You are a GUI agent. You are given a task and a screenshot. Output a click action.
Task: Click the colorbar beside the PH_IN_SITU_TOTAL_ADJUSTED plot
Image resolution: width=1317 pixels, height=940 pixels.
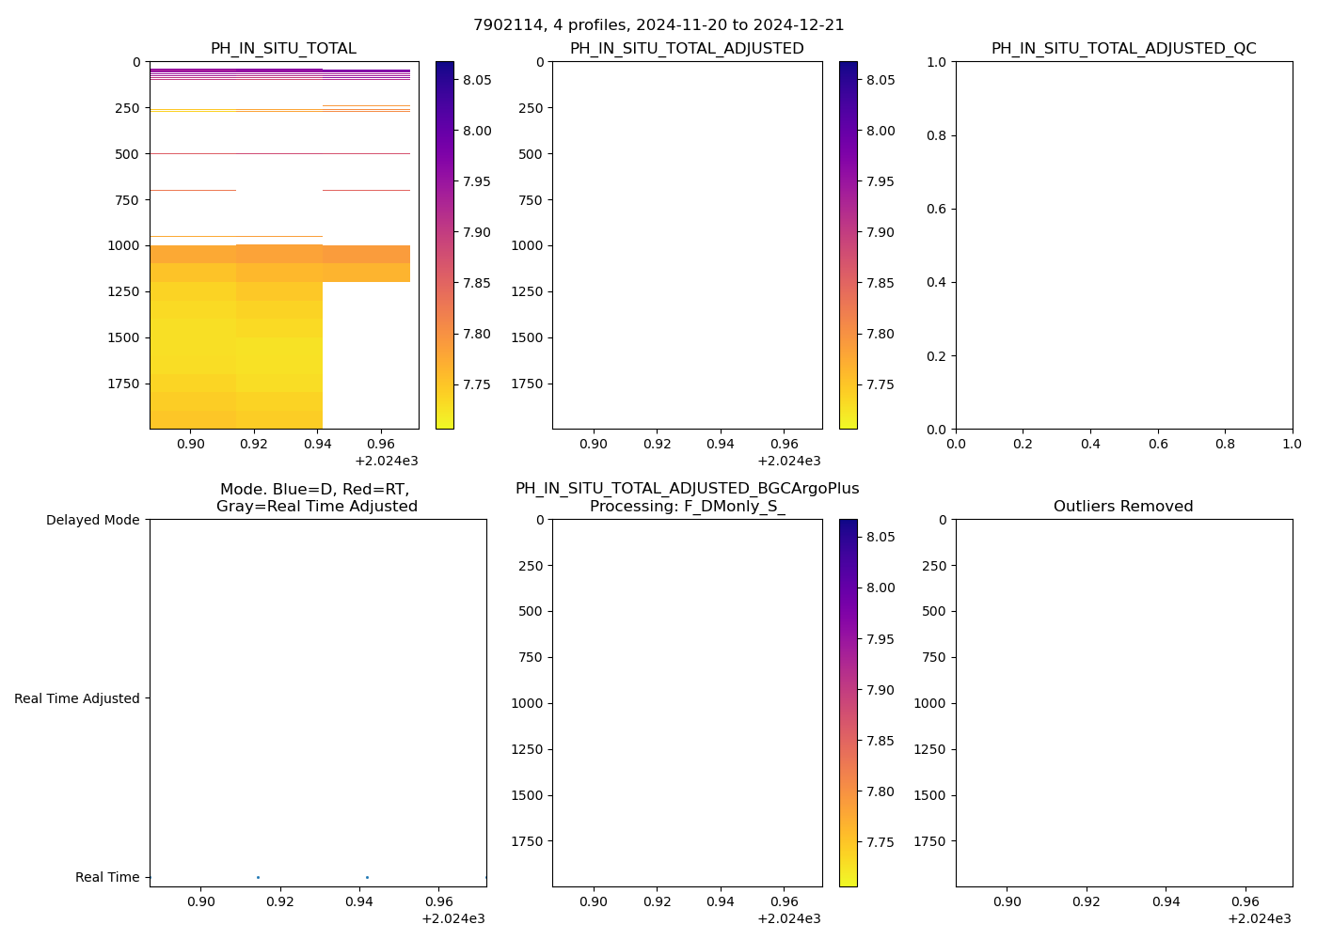(x=848, y=244)
